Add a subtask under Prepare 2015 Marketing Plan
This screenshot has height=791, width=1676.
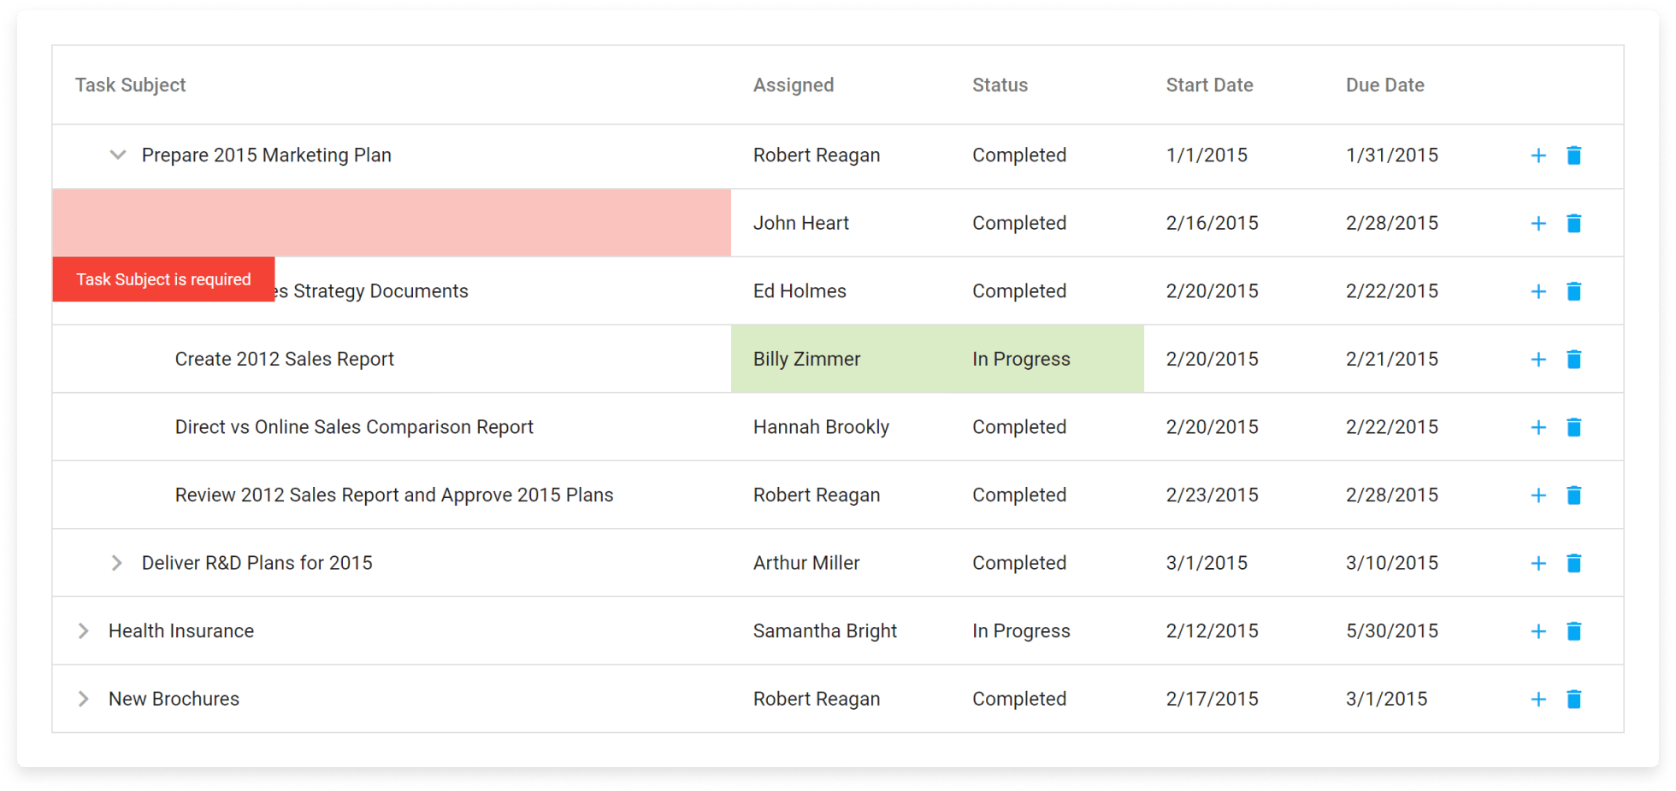1537,155
